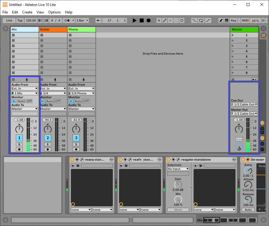Open first none dropdown under reaeq device
Image resolution: width=269 pixels, height=226 pixels.
[81, 210]
